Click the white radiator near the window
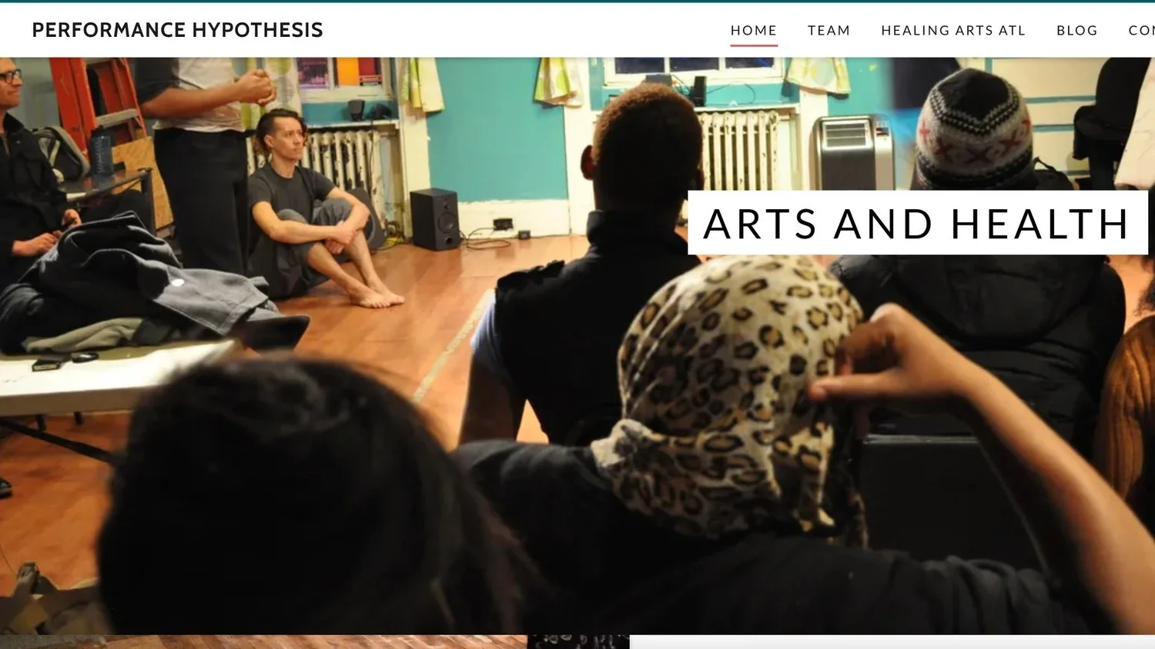Screen dimensions: 1155x649 [741, 150]
